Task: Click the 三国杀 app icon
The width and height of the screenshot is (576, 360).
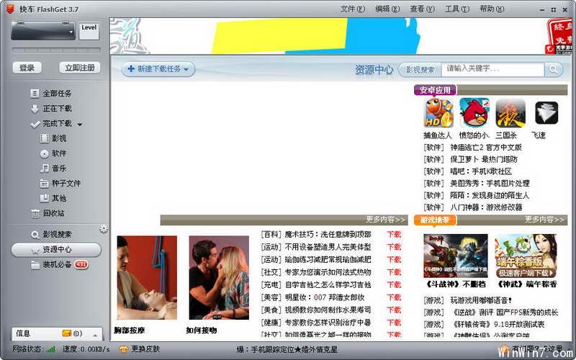Action: click(510, 113)
